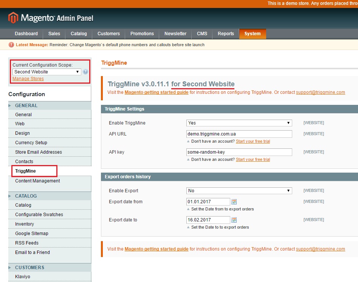358x282 pixels.
Task: Open the Customers menu
Action: pos(108,34)
